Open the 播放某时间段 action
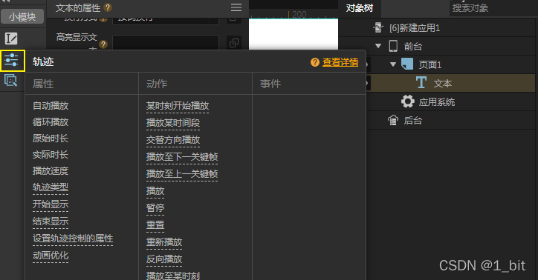The image size is (538, 280). (173, 123)
